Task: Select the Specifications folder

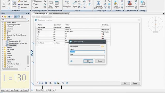Action: click(11, 60)
